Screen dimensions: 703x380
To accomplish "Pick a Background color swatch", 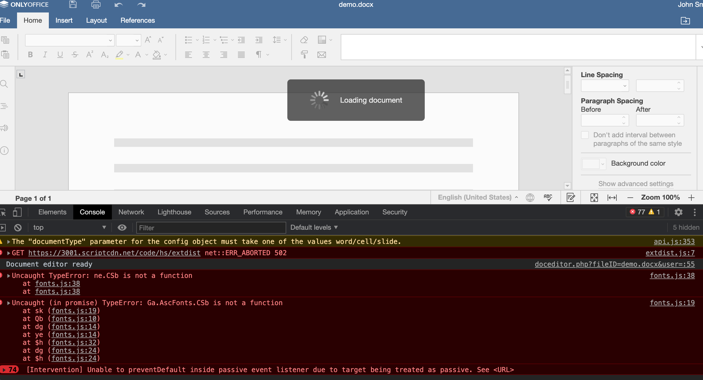I will (x=591, y=164).
